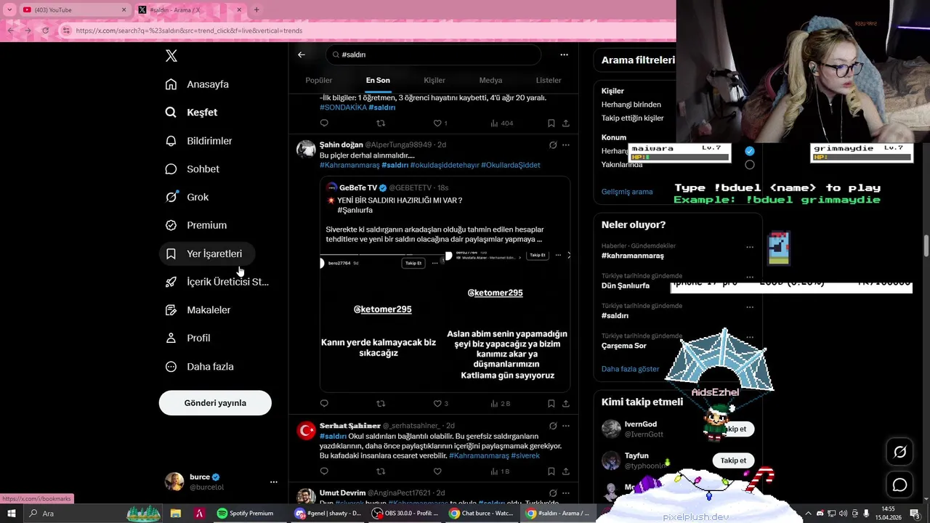Open search options menu beside the search box
930x523 pixels.
(564, 54)
